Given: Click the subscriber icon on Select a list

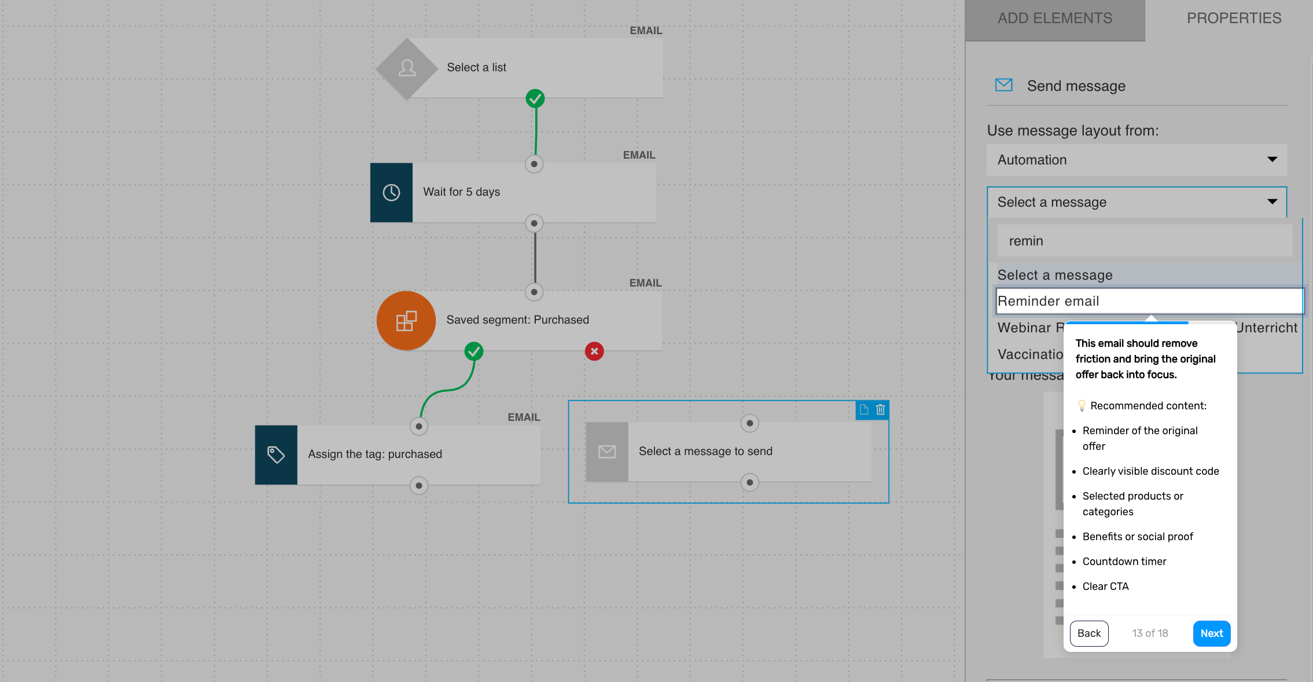Looking at the screenshot, I should pos(407,68).
